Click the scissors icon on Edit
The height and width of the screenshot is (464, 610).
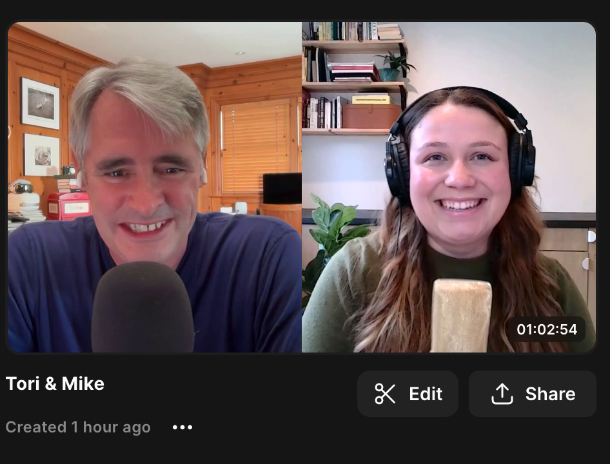pos(385,394)
